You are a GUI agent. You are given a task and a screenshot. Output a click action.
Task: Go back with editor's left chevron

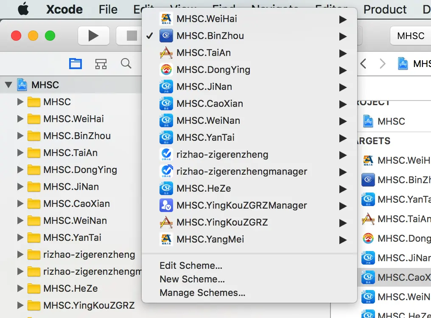(363, 64)
